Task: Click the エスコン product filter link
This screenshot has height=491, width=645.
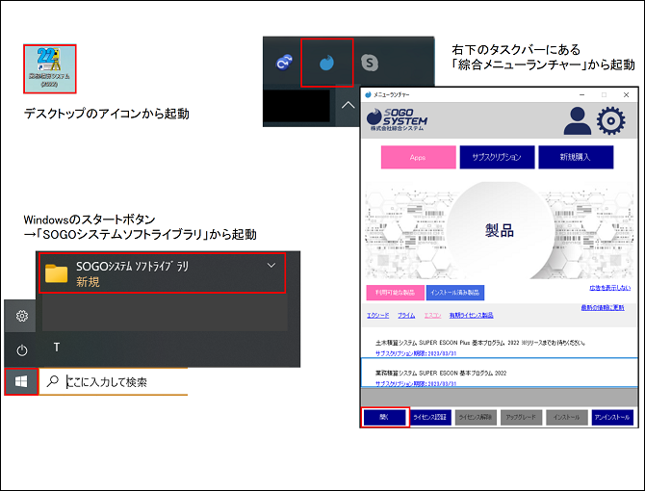Action: 432,316
